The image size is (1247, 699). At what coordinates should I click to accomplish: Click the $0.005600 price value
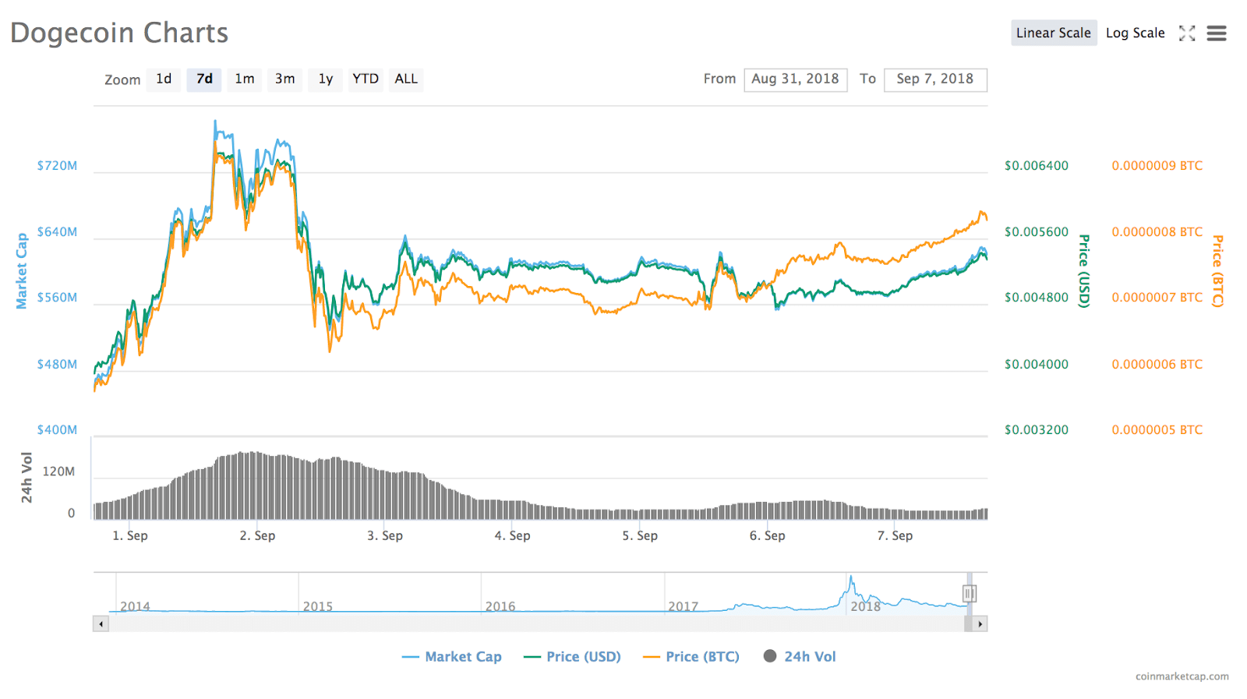(1037, 232)
